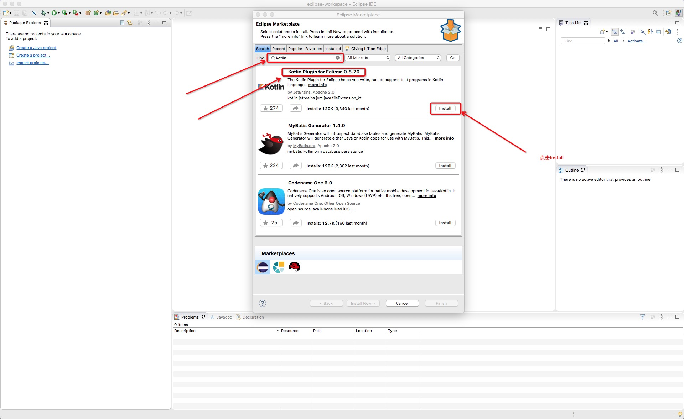The image size is (684, 419).
Task: Click the Debug bug icon in toolbar
Action: point(43,13)
